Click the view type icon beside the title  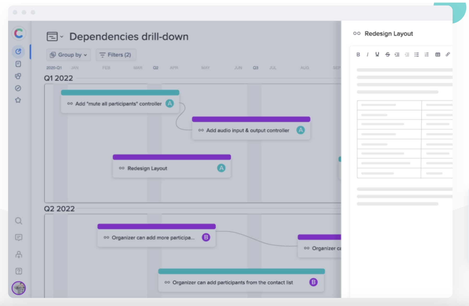(x=52, y=36)
